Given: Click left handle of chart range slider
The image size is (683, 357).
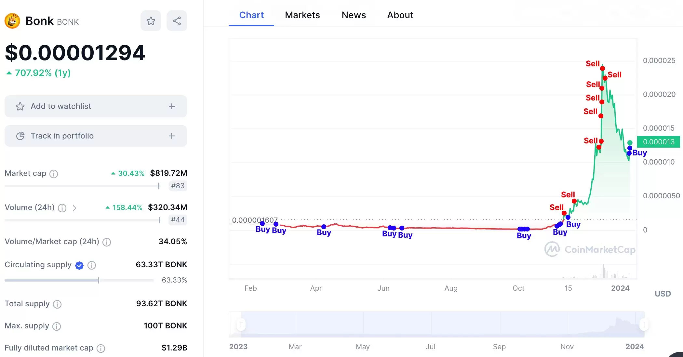Looking at the screenshot, I should (x=241, y=324).
